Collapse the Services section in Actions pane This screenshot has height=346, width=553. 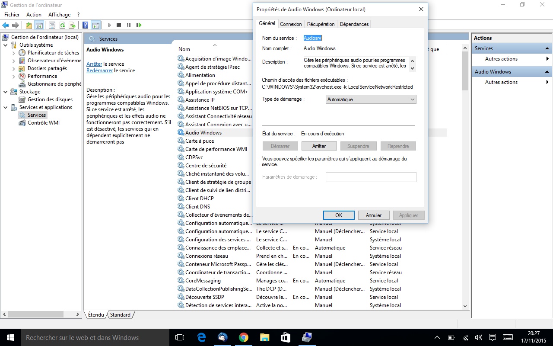click(x=547, y=48)
